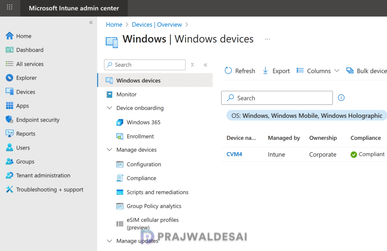This screenshot has height=251, width=387.
Task: Click the Refresh button
Action: click(x=240, y=71)
